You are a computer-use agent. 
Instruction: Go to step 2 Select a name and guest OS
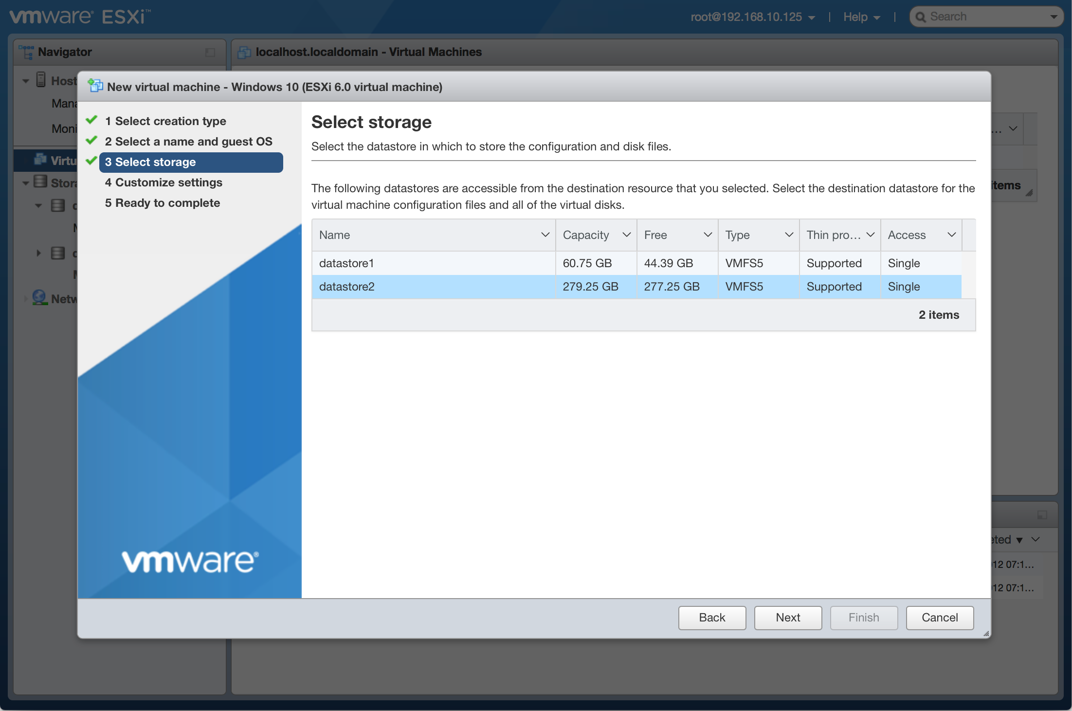[x=188, y=142]
